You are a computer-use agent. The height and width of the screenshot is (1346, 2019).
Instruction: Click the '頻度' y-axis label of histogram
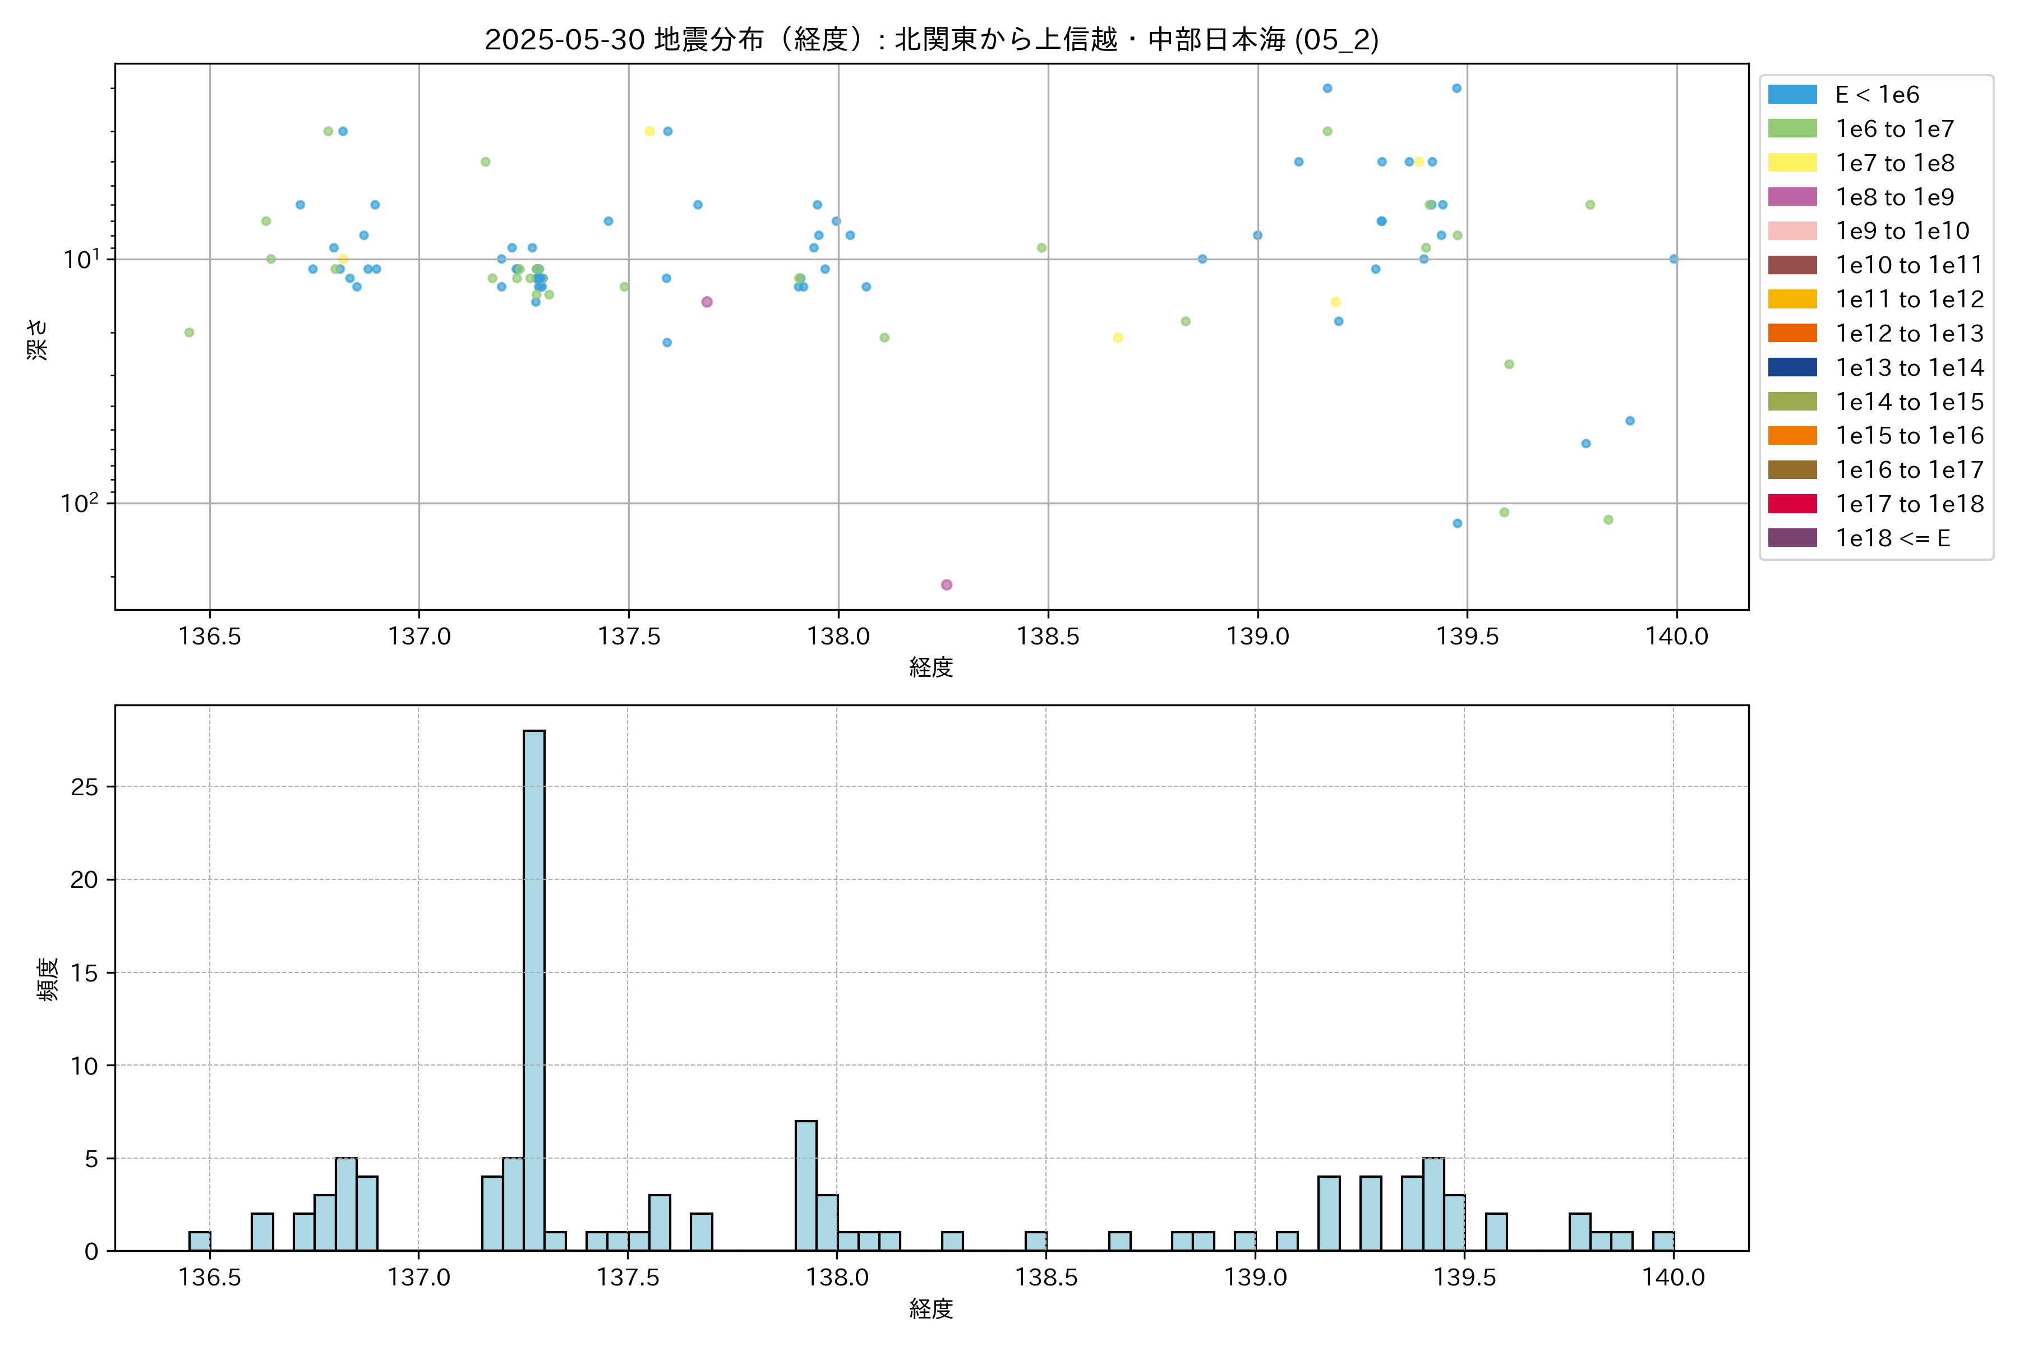48,979
